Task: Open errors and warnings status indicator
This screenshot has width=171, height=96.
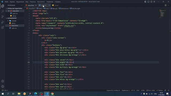Action: click(5, 90)
